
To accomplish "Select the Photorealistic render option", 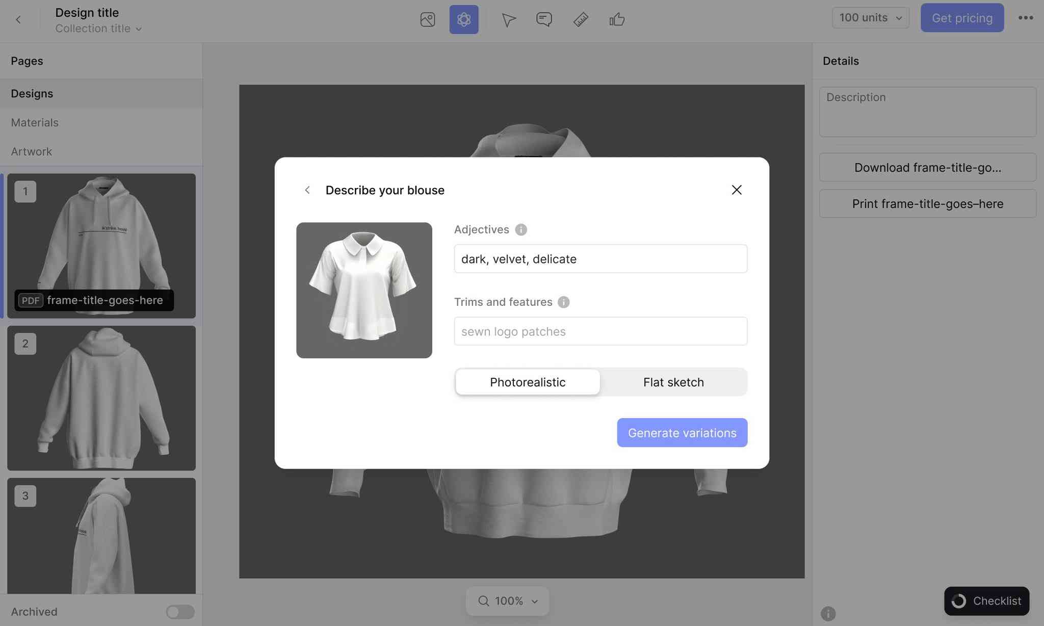I will point(528,381).
